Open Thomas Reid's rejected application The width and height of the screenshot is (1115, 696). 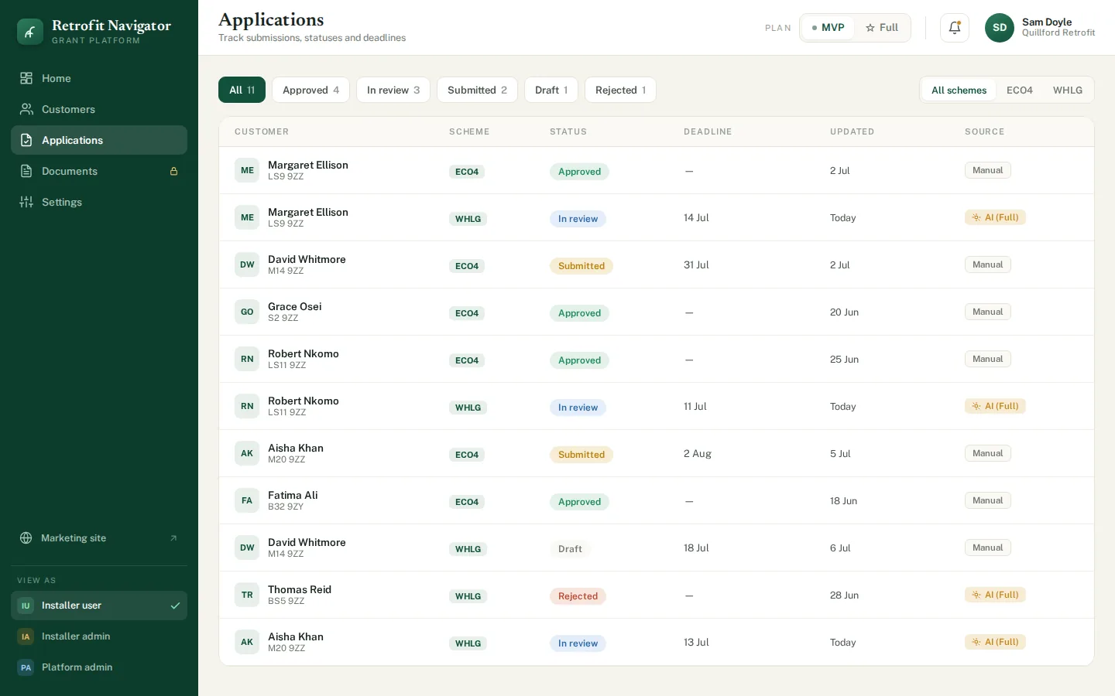tap(657, 595)
